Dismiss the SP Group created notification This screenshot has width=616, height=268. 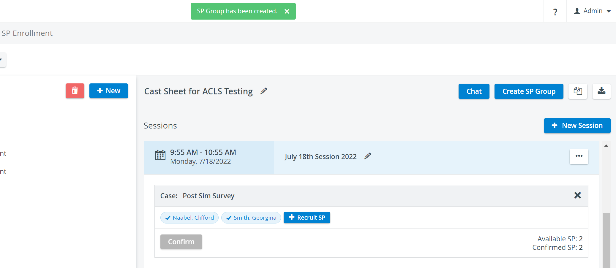tap(287, 11)
